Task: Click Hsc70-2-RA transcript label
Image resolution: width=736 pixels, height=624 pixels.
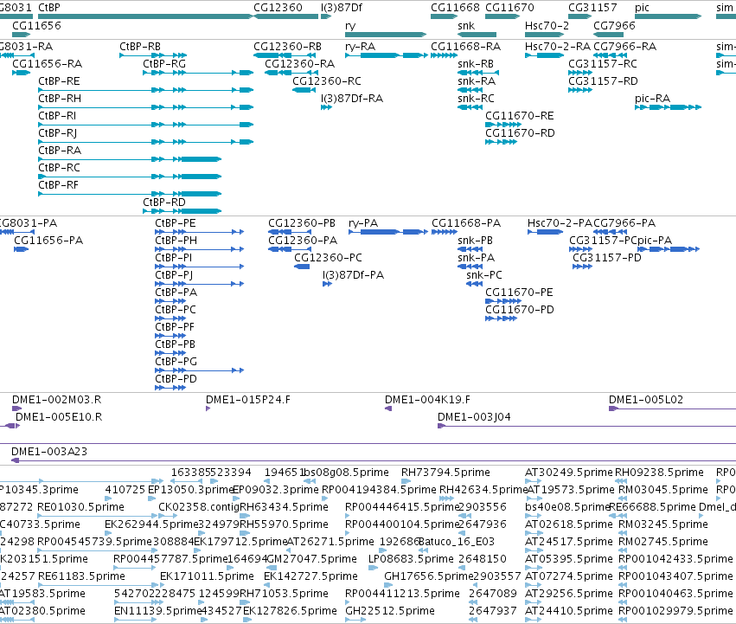Action: pyautogui.click(x=558, y=47)
